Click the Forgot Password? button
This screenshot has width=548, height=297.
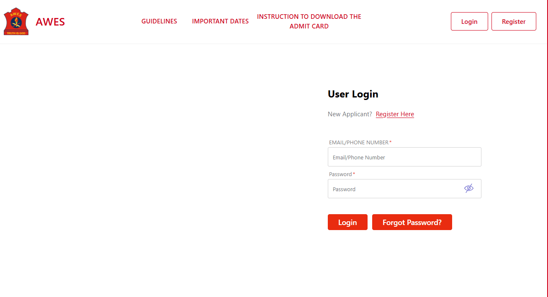click(x=412, y=223)
